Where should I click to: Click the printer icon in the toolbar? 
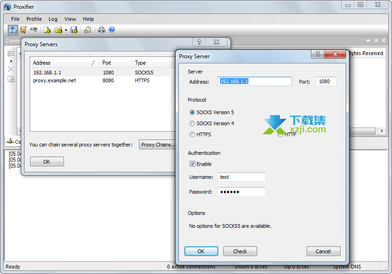tap(101, 30)
